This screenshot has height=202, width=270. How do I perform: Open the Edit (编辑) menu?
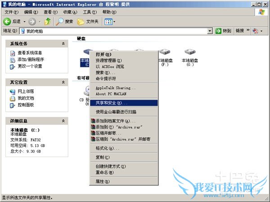31,12
